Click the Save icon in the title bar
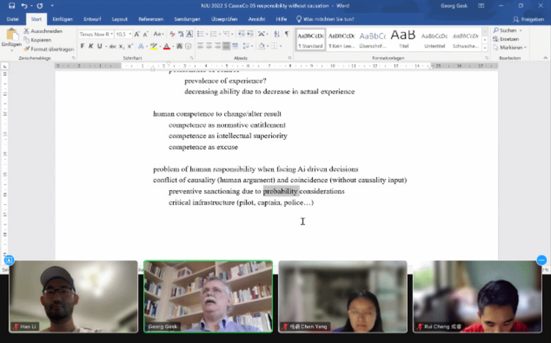The height and width of the screenshot is (343, 551). pyautogui.click(x=12, y=6)
